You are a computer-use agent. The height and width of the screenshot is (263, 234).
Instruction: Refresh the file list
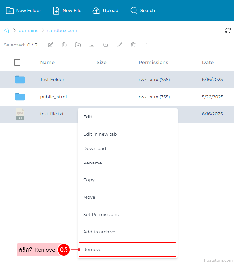coord(228,31)
